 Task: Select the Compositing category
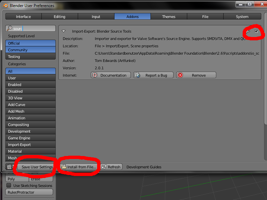pos(30,125)
